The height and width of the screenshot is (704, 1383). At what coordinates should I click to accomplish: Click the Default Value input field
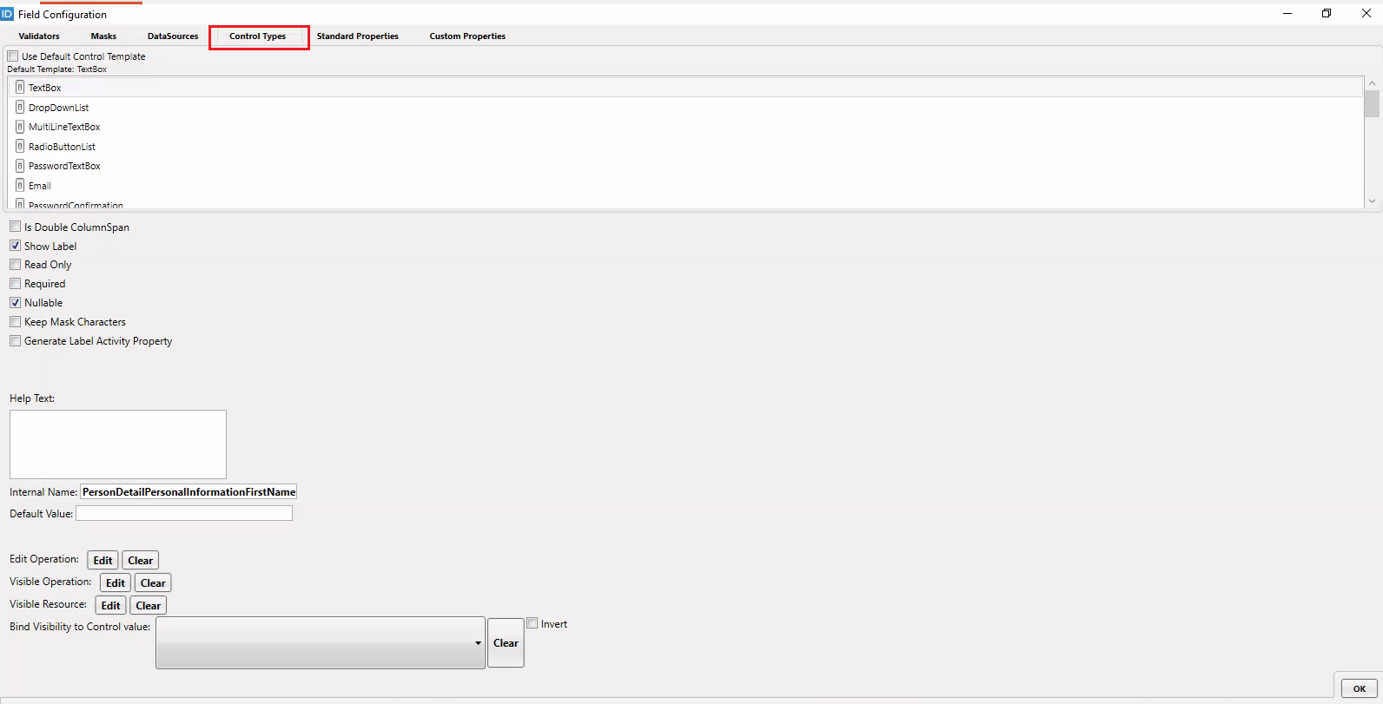point(184,514)
